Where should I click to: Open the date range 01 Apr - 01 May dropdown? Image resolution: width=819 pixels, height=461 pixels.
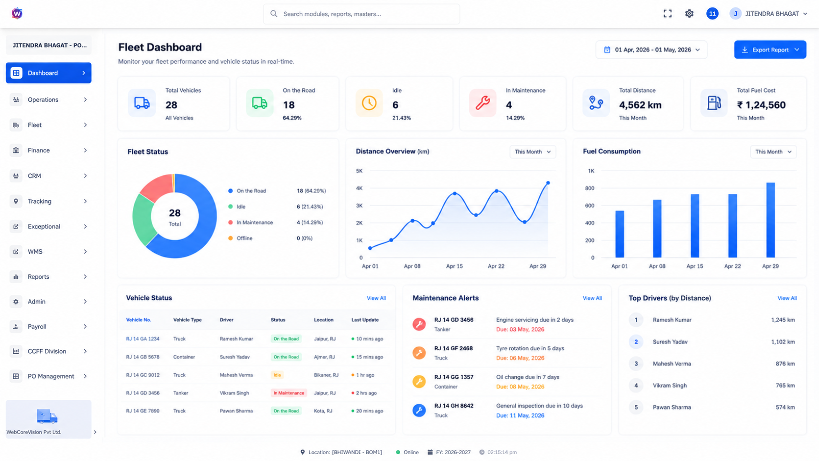[x=651, y=49]
